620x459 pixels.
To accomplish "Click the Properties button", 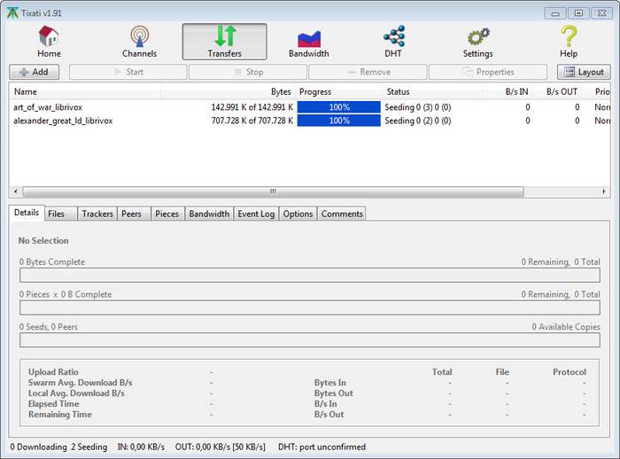I will tap(488, 72).
